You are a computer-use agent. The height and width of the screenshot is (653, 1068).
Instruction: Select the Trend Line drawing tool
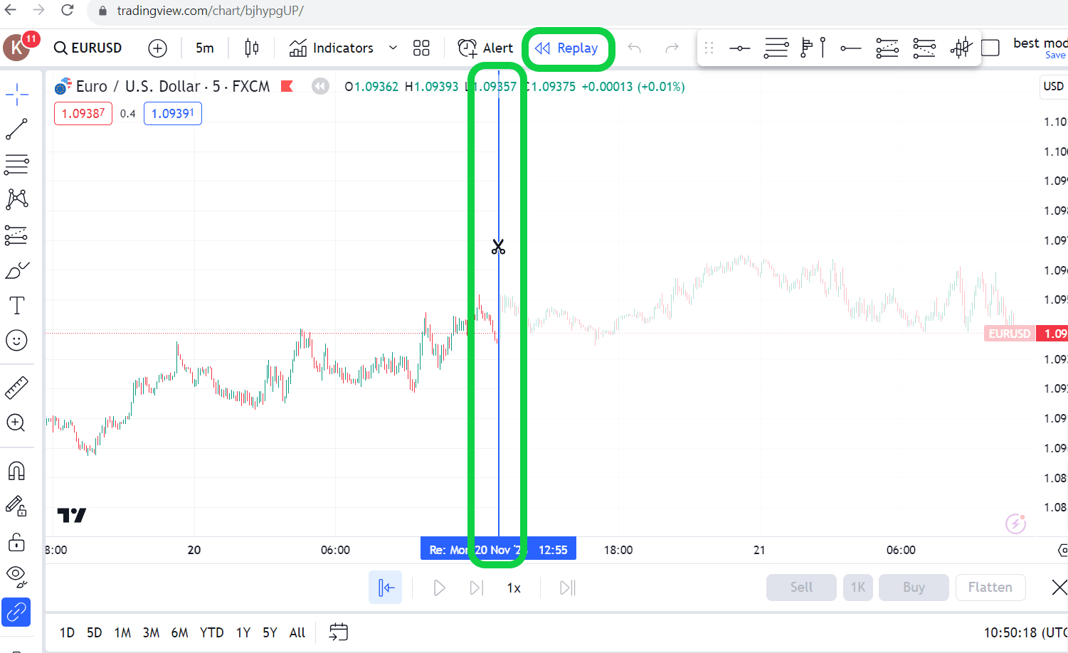pos(16,129)
